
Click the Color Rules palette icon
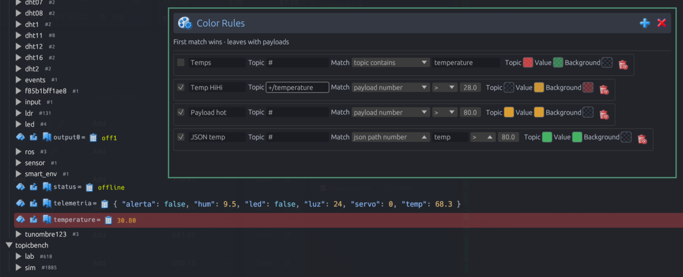(x=185, y=23)
